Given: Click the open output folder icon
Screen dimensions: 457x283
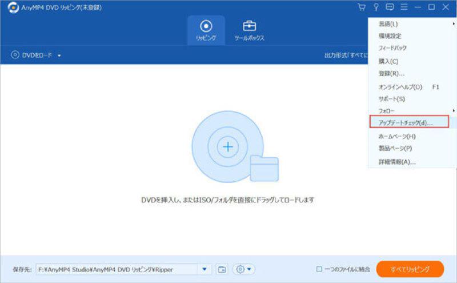Looking at the screenshot, I should pos(222,269).
